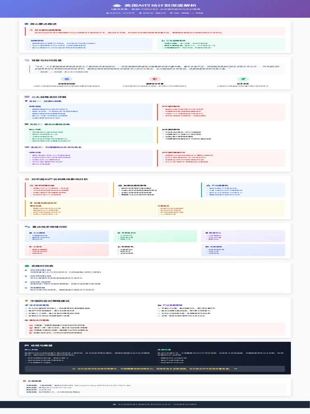Click the network icon beside 产业链重构
The height and width of the screenshot is (414, 310).
[208, 185]
